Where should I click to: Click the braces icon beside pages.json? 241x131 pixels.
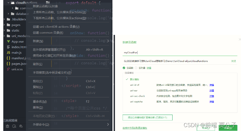click(8, 63)
